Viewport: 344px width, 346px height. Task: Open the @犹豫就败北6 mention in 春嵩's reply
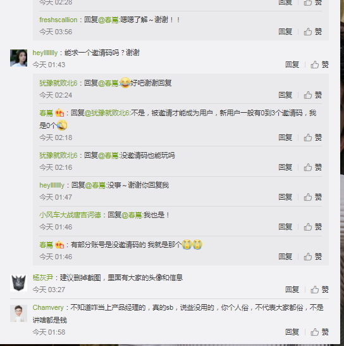pyautogui.click(x=107, y=113)
